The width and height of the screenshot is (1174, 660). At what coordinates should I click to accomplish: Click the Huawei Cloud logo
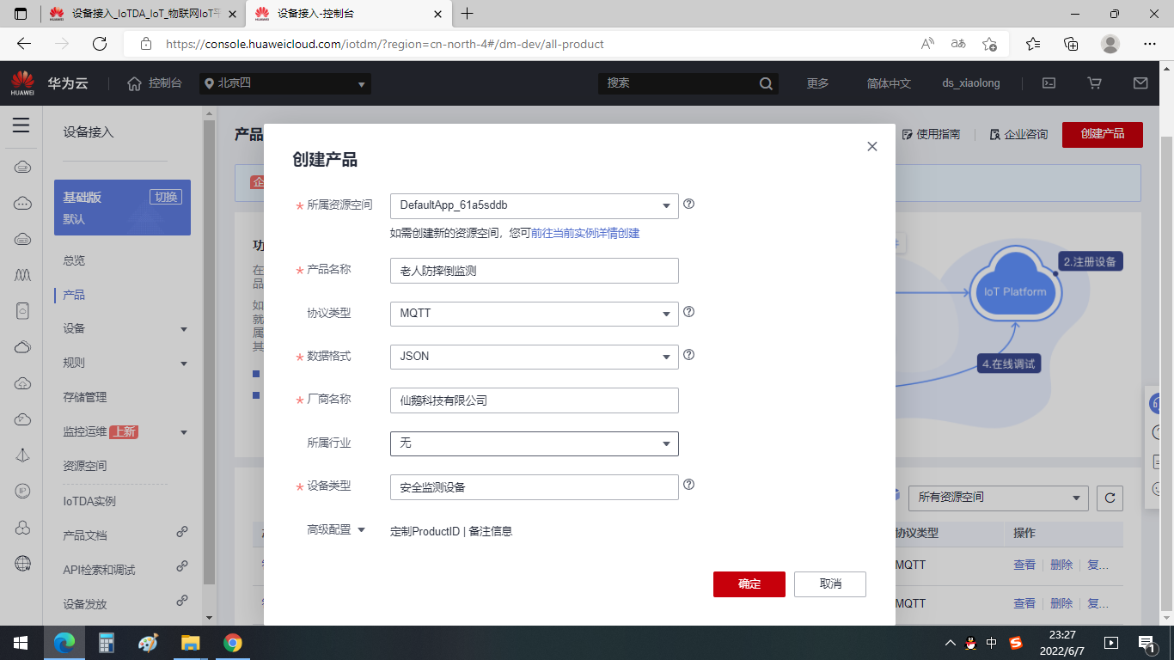click(x=22, y=83)
